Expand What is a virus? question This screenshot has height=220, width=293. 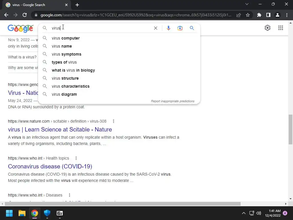click(x=22, y=57)
